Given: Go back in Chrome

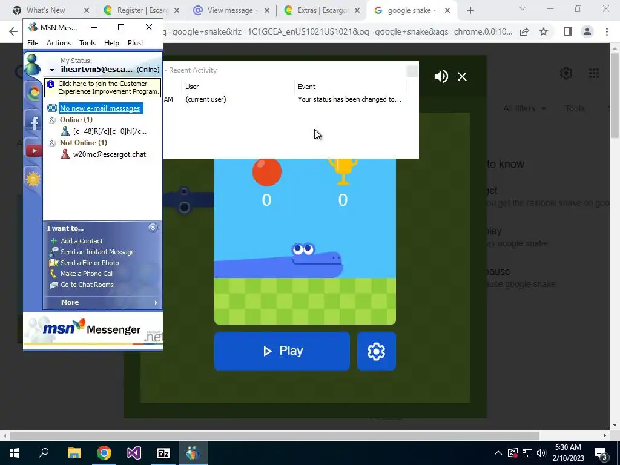Looking at the screenshot, I should pyautogui.click(x=13, y=31).
